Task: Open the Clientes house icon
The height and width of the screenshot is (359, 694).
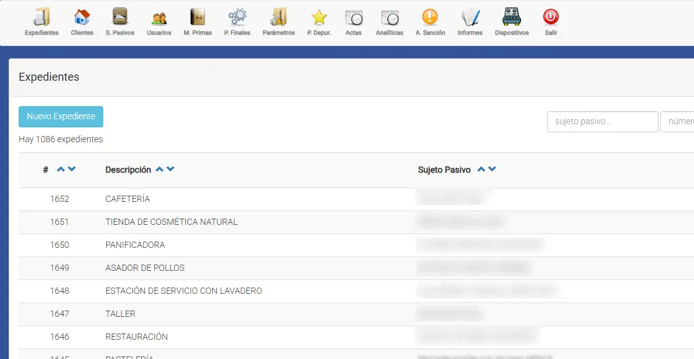Action: tap(82, 18)
